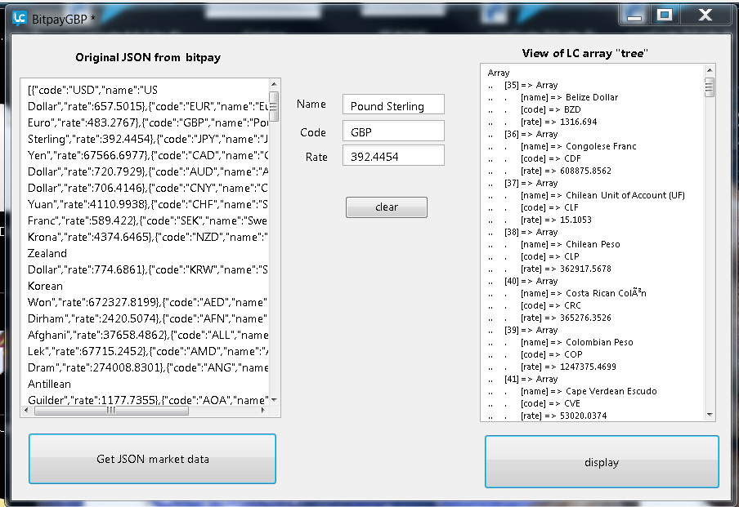Click tree view scrollbar up arrow
739x507 pixels.
coord(709,71)
